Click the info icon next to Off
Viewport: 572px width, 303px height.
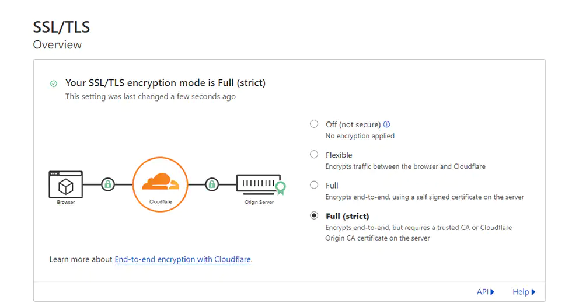click(x=386, y=124)
